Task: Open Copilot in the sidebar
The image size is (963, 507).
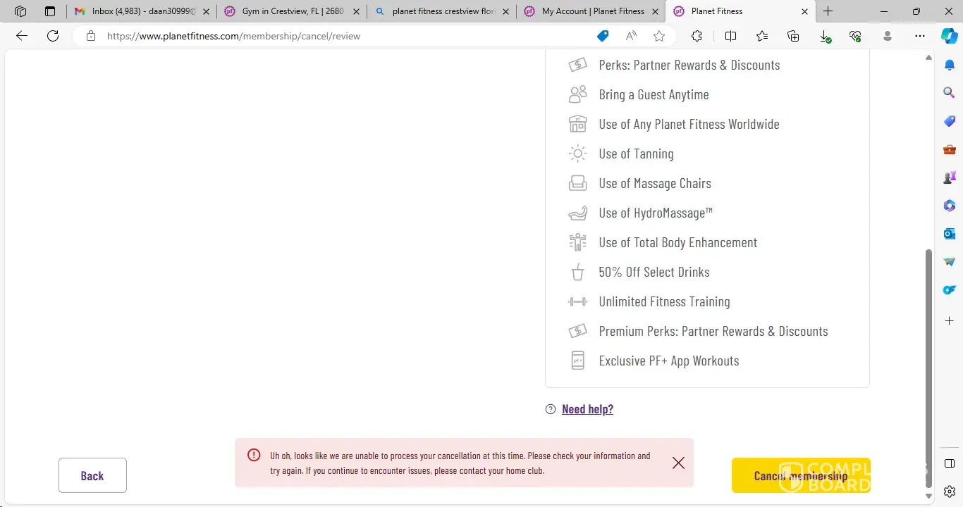Action: [x=949, y=36]
